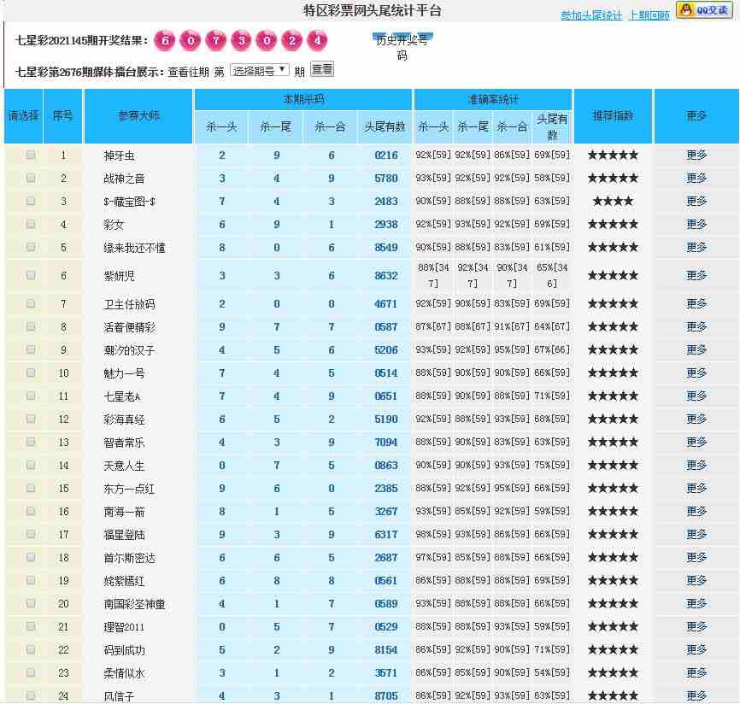Expand 更多 for 战神之音 row
This screenshot has height=704, width=740.
point(696,179)
